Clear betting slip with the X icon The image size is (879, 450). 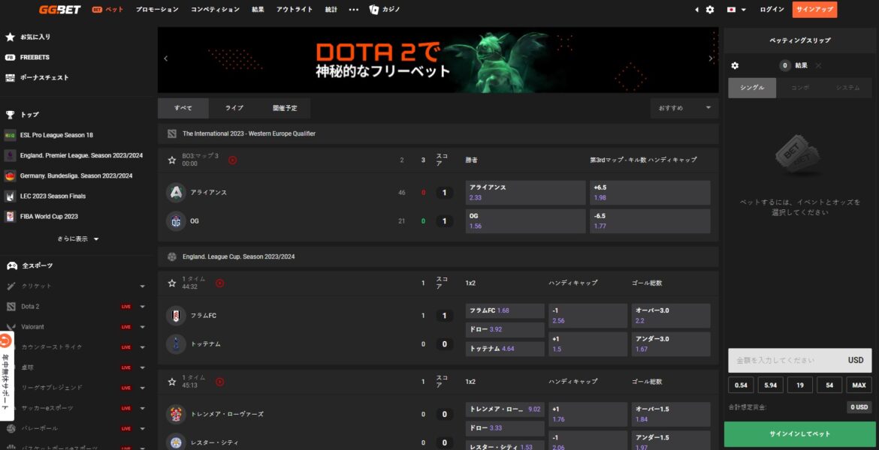pyautogui.click(x=818, y=65)
